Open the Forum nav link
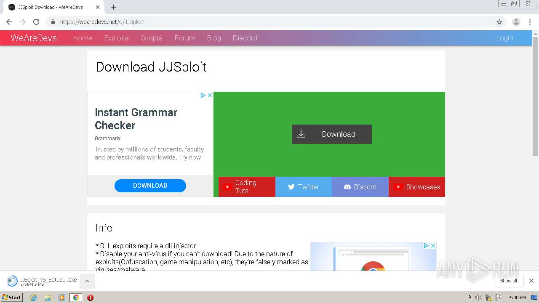This screenshot has height=303, width=539. coord(185,38)
